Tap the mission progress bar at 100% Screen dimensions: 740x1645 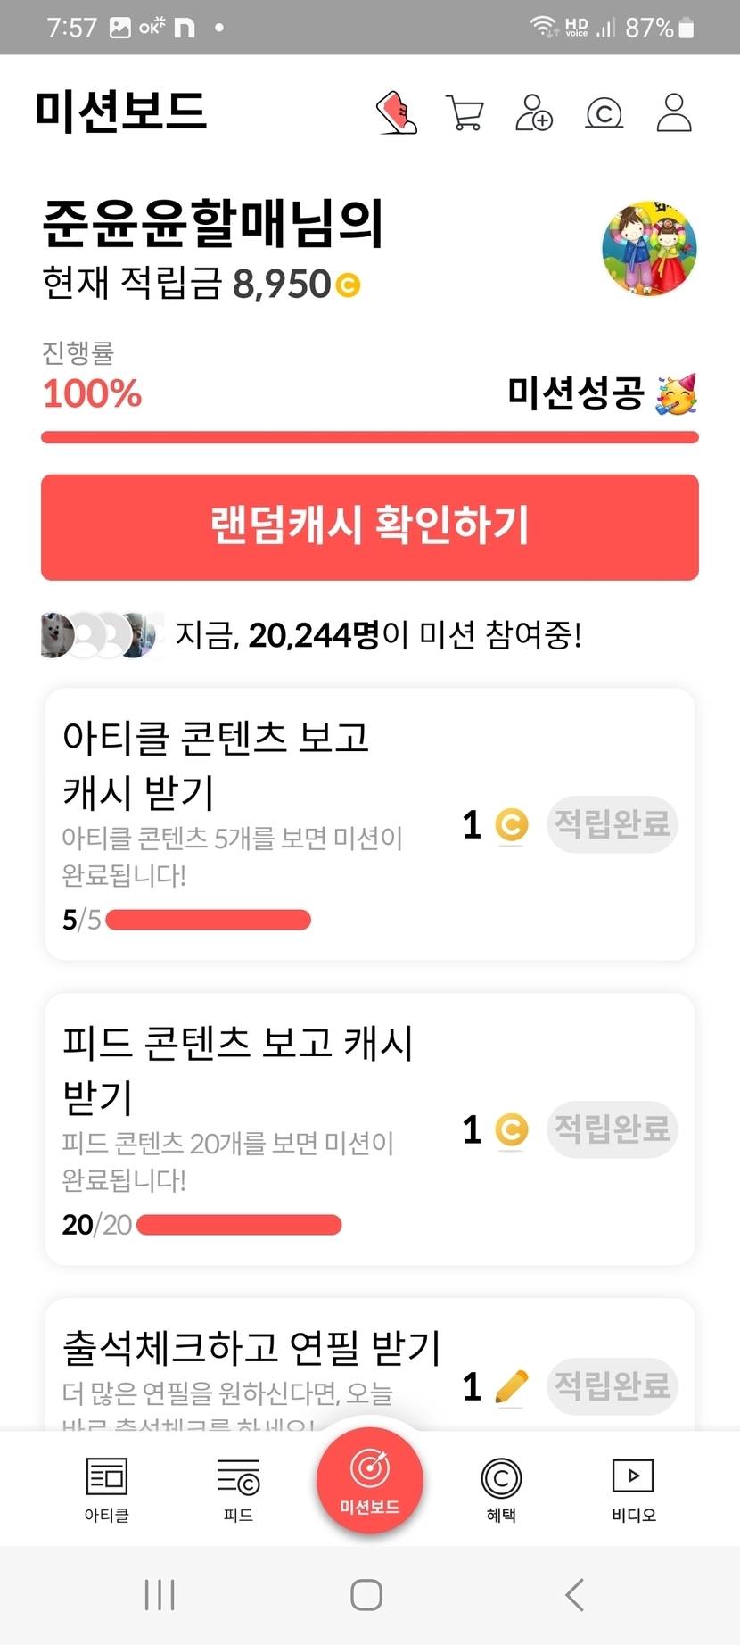point(370,437)
